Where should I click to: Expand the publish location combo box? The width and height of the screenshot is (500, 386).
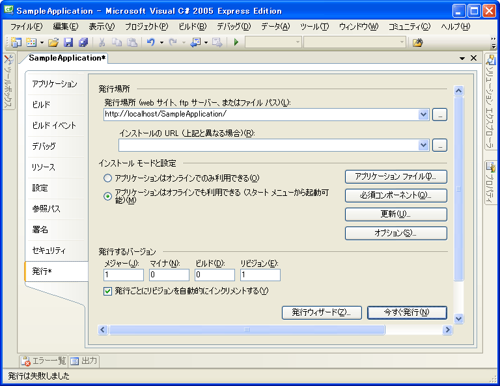point(423,115)
